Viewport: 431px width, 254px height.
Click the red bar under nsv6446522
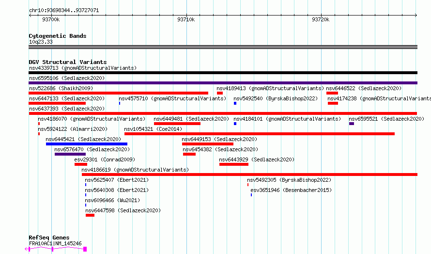coord(332,93)
